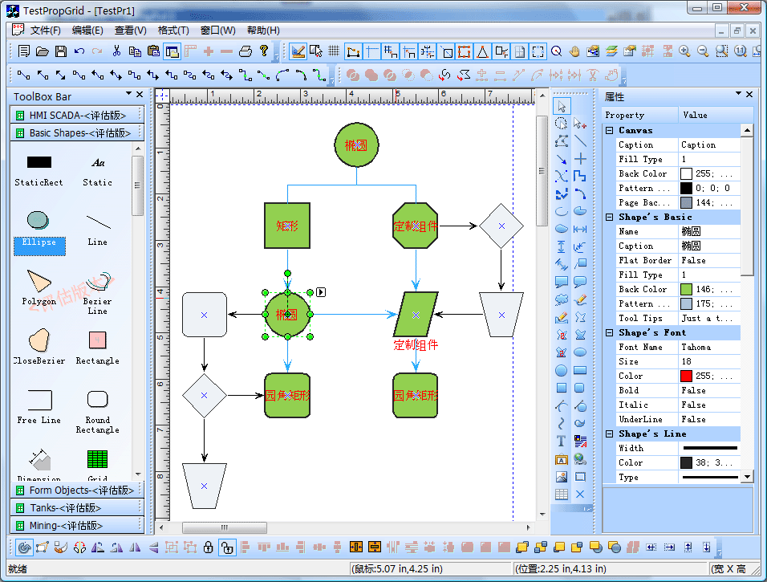Expand the Form Objects toolbox category
Viewport: 767px width, 582px height.
coord(77,490)
